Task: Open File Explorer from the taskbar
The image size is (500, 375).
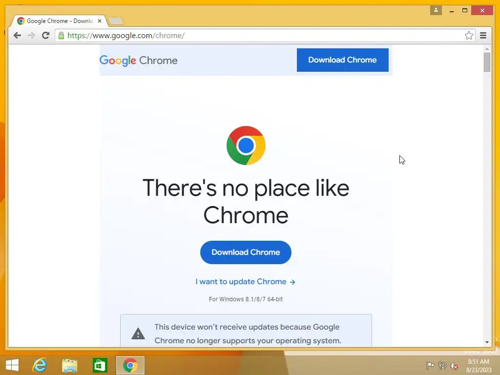Action: point(69,365)
